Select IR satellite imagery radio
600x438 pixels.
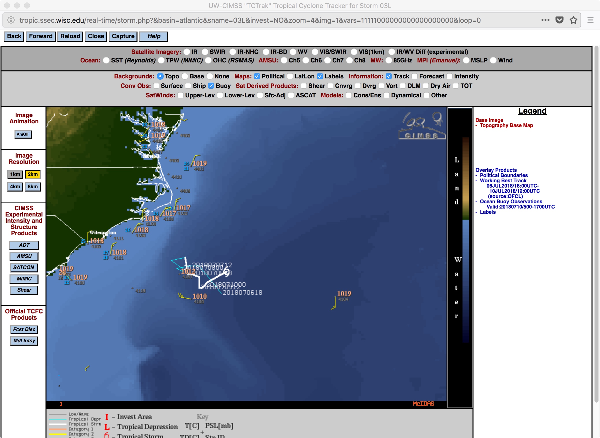coord(187,52)
